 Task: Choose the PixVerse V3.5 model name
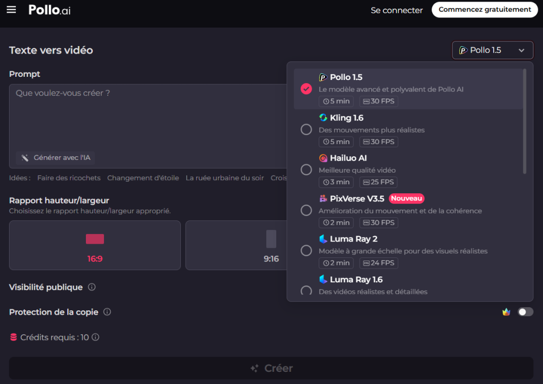coord(357,199)
